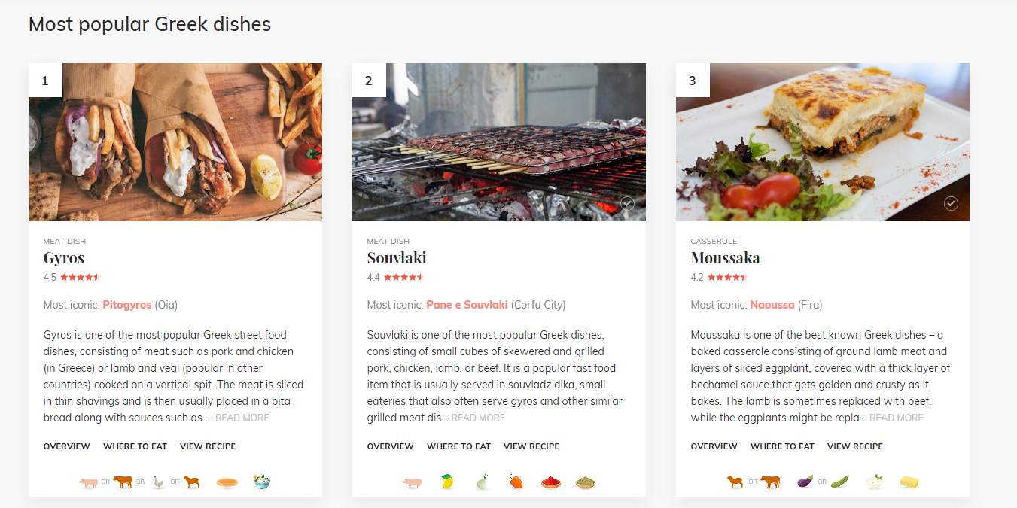
Task: Toggle the checkmark on the Souvlaki photo
Action: (x=627, y=203)
